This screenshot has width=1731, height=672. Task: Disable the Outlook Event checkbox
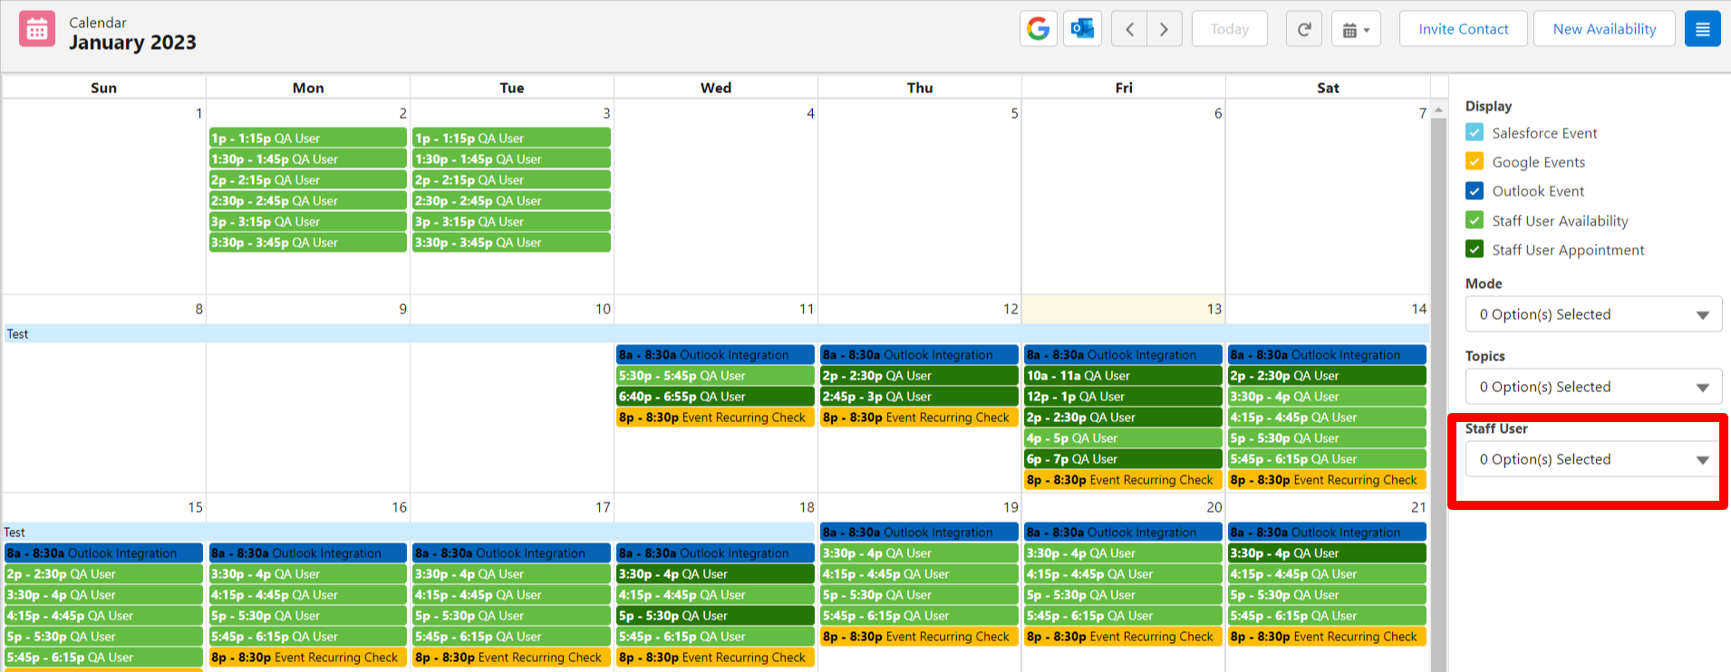[1475, 191]
